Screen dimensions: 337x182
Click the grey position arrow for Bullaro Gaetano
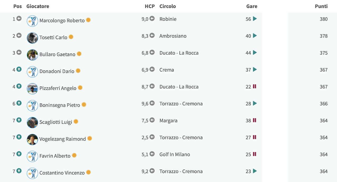[19, 52]
